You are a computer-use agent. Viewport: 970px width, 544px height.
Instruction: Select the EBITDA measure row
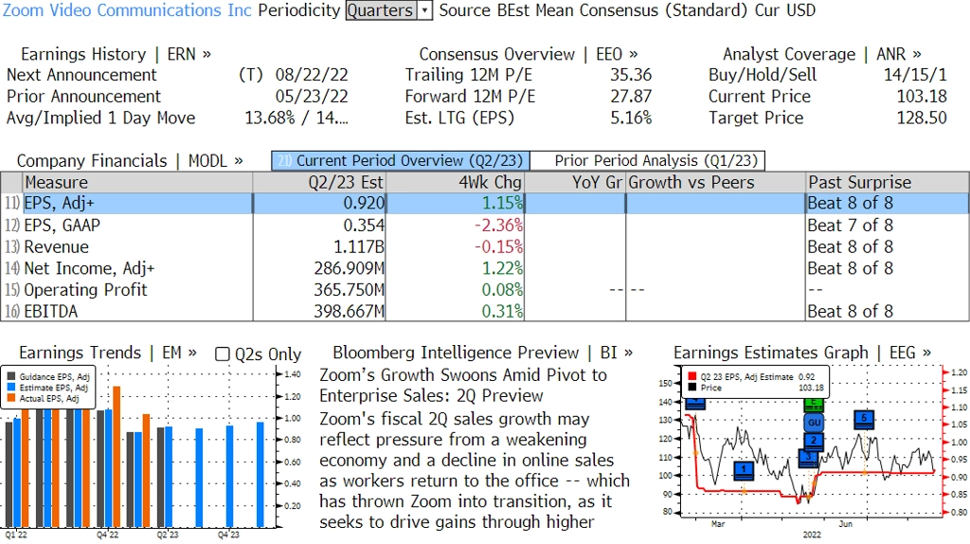click(x=485, y=311)
